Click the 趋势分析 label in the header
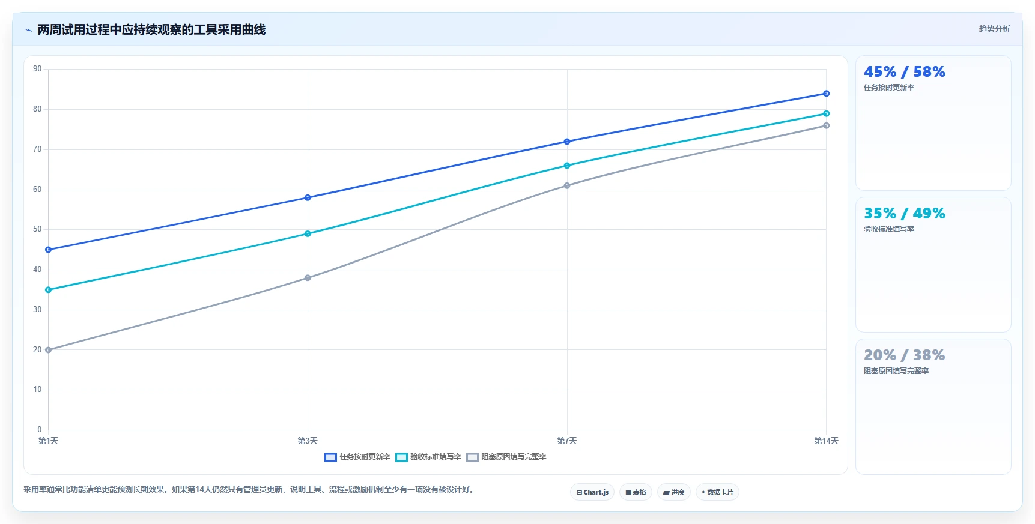This screenshot has width=1035, height=524. point(994,29)
